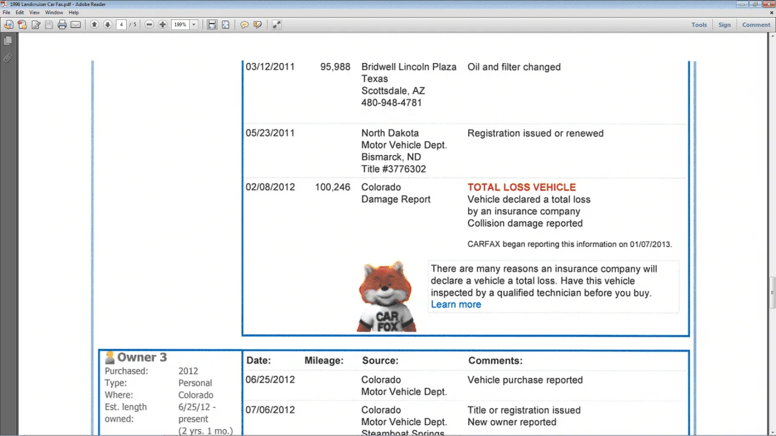Viewport: 776px width, 436px height.
Task: Click the email envelope icon
Action: pos(76,25)
